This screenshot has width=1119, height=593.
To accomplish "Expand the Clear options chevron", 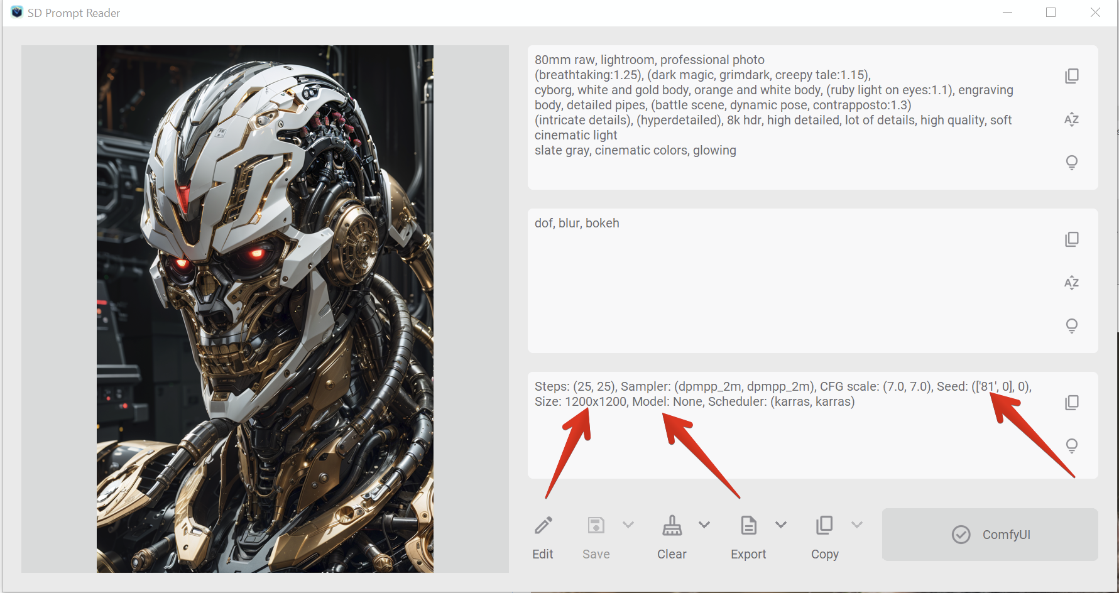I will [705, 525].
